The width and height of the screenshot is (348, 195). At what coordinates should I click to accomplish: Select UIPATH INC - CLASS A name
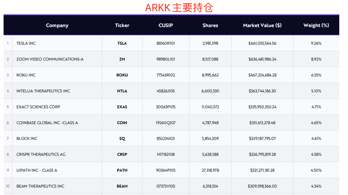37,171
